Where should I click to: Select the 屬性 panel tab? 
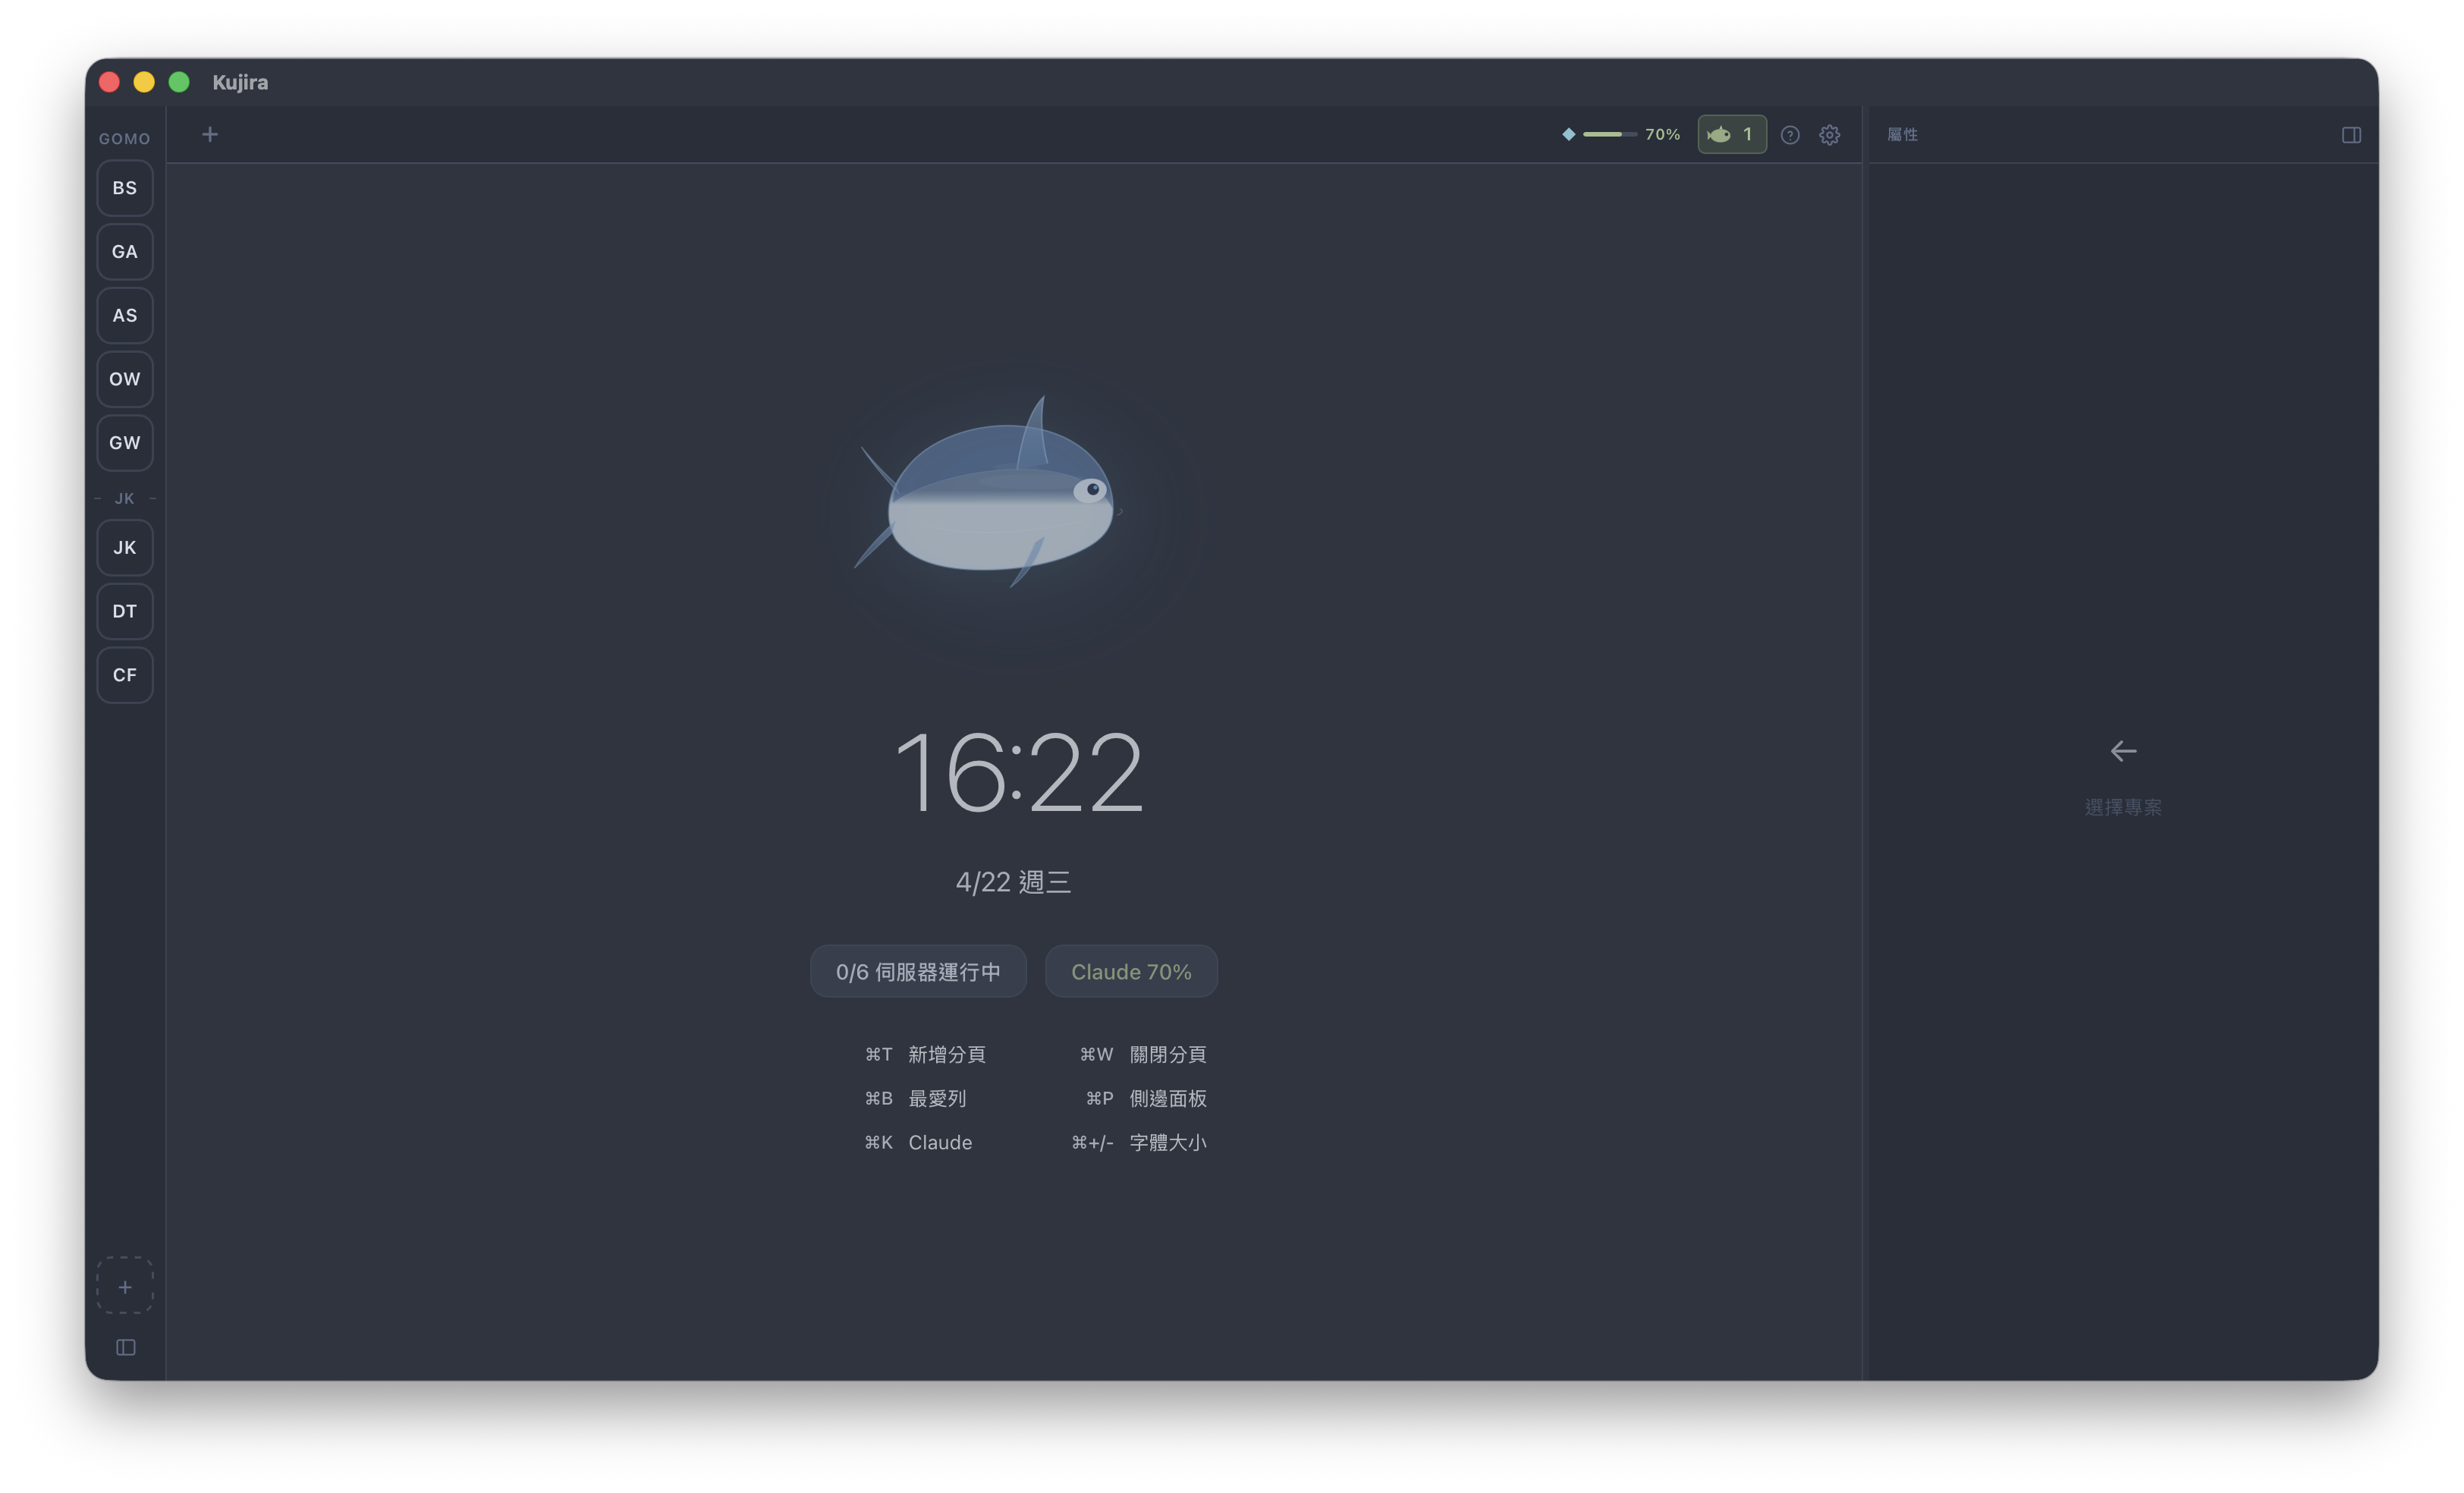tap(1902, 134)
